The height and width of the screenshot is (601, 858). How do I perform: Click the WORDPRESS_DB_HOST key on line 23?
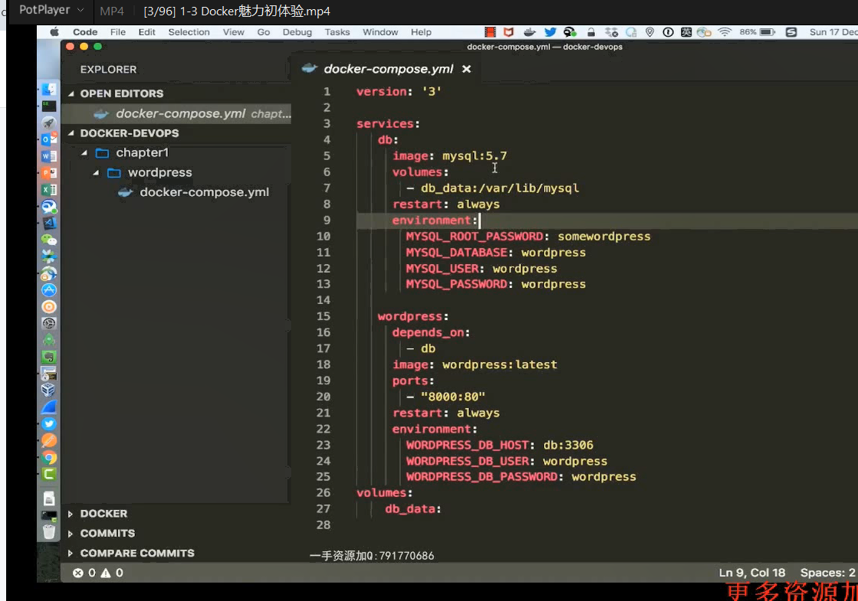coord(467,446)
